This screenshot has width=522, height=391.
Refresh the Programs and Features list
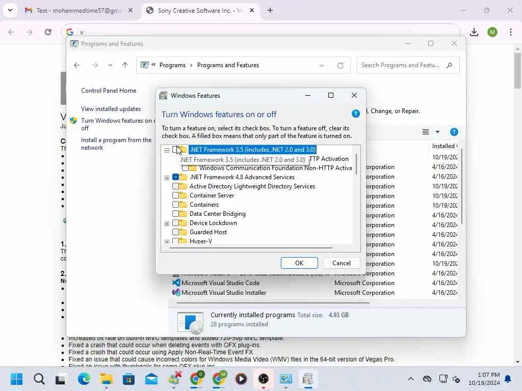coord(340,66)
